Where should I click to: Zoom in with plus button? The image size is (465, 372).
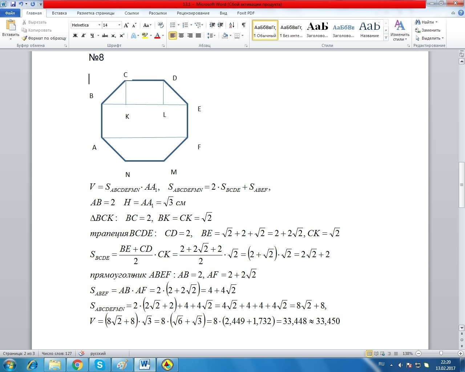click(x=461, y=353)
